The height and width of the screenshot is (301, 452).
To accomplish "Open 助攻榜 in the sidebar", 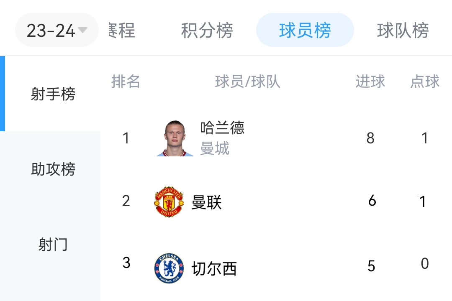I will pyautogui.click(x=53, y=169).
